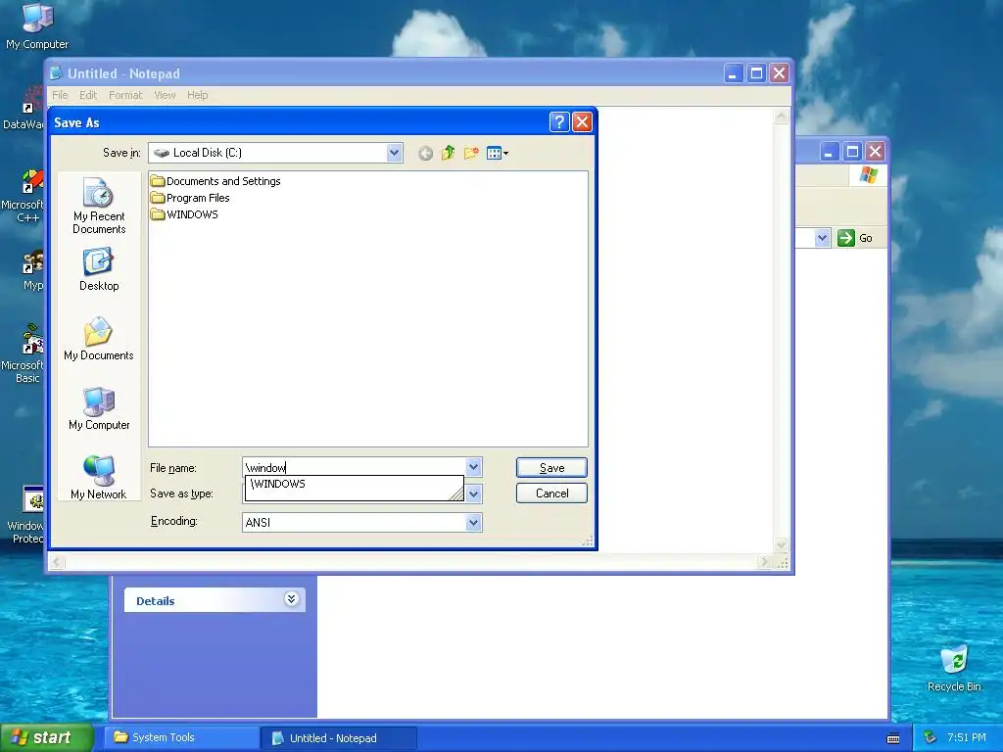Minimize the background Explorer window
The width and height of the screenshot is (1003, 752).
point(829,152)
